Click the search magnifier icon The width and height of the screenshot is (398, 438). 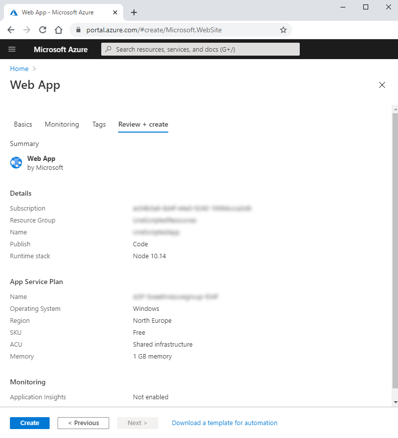(109, 49)
